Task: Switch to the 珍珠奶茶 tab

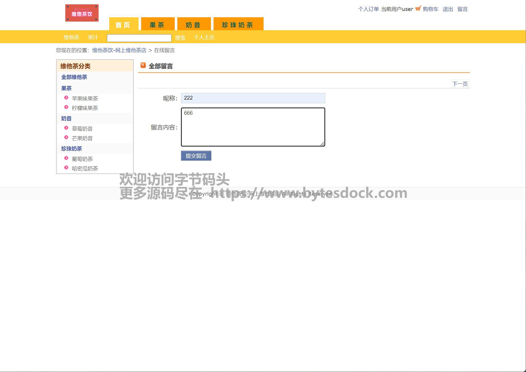Action: (x=238, y=24)
